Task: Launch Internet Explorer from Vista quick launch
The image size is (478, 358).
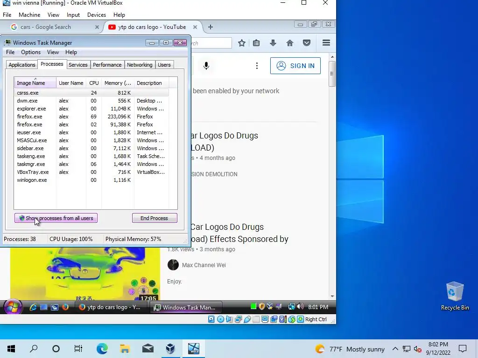Action: pyautogui.click(x=33, y=307)
